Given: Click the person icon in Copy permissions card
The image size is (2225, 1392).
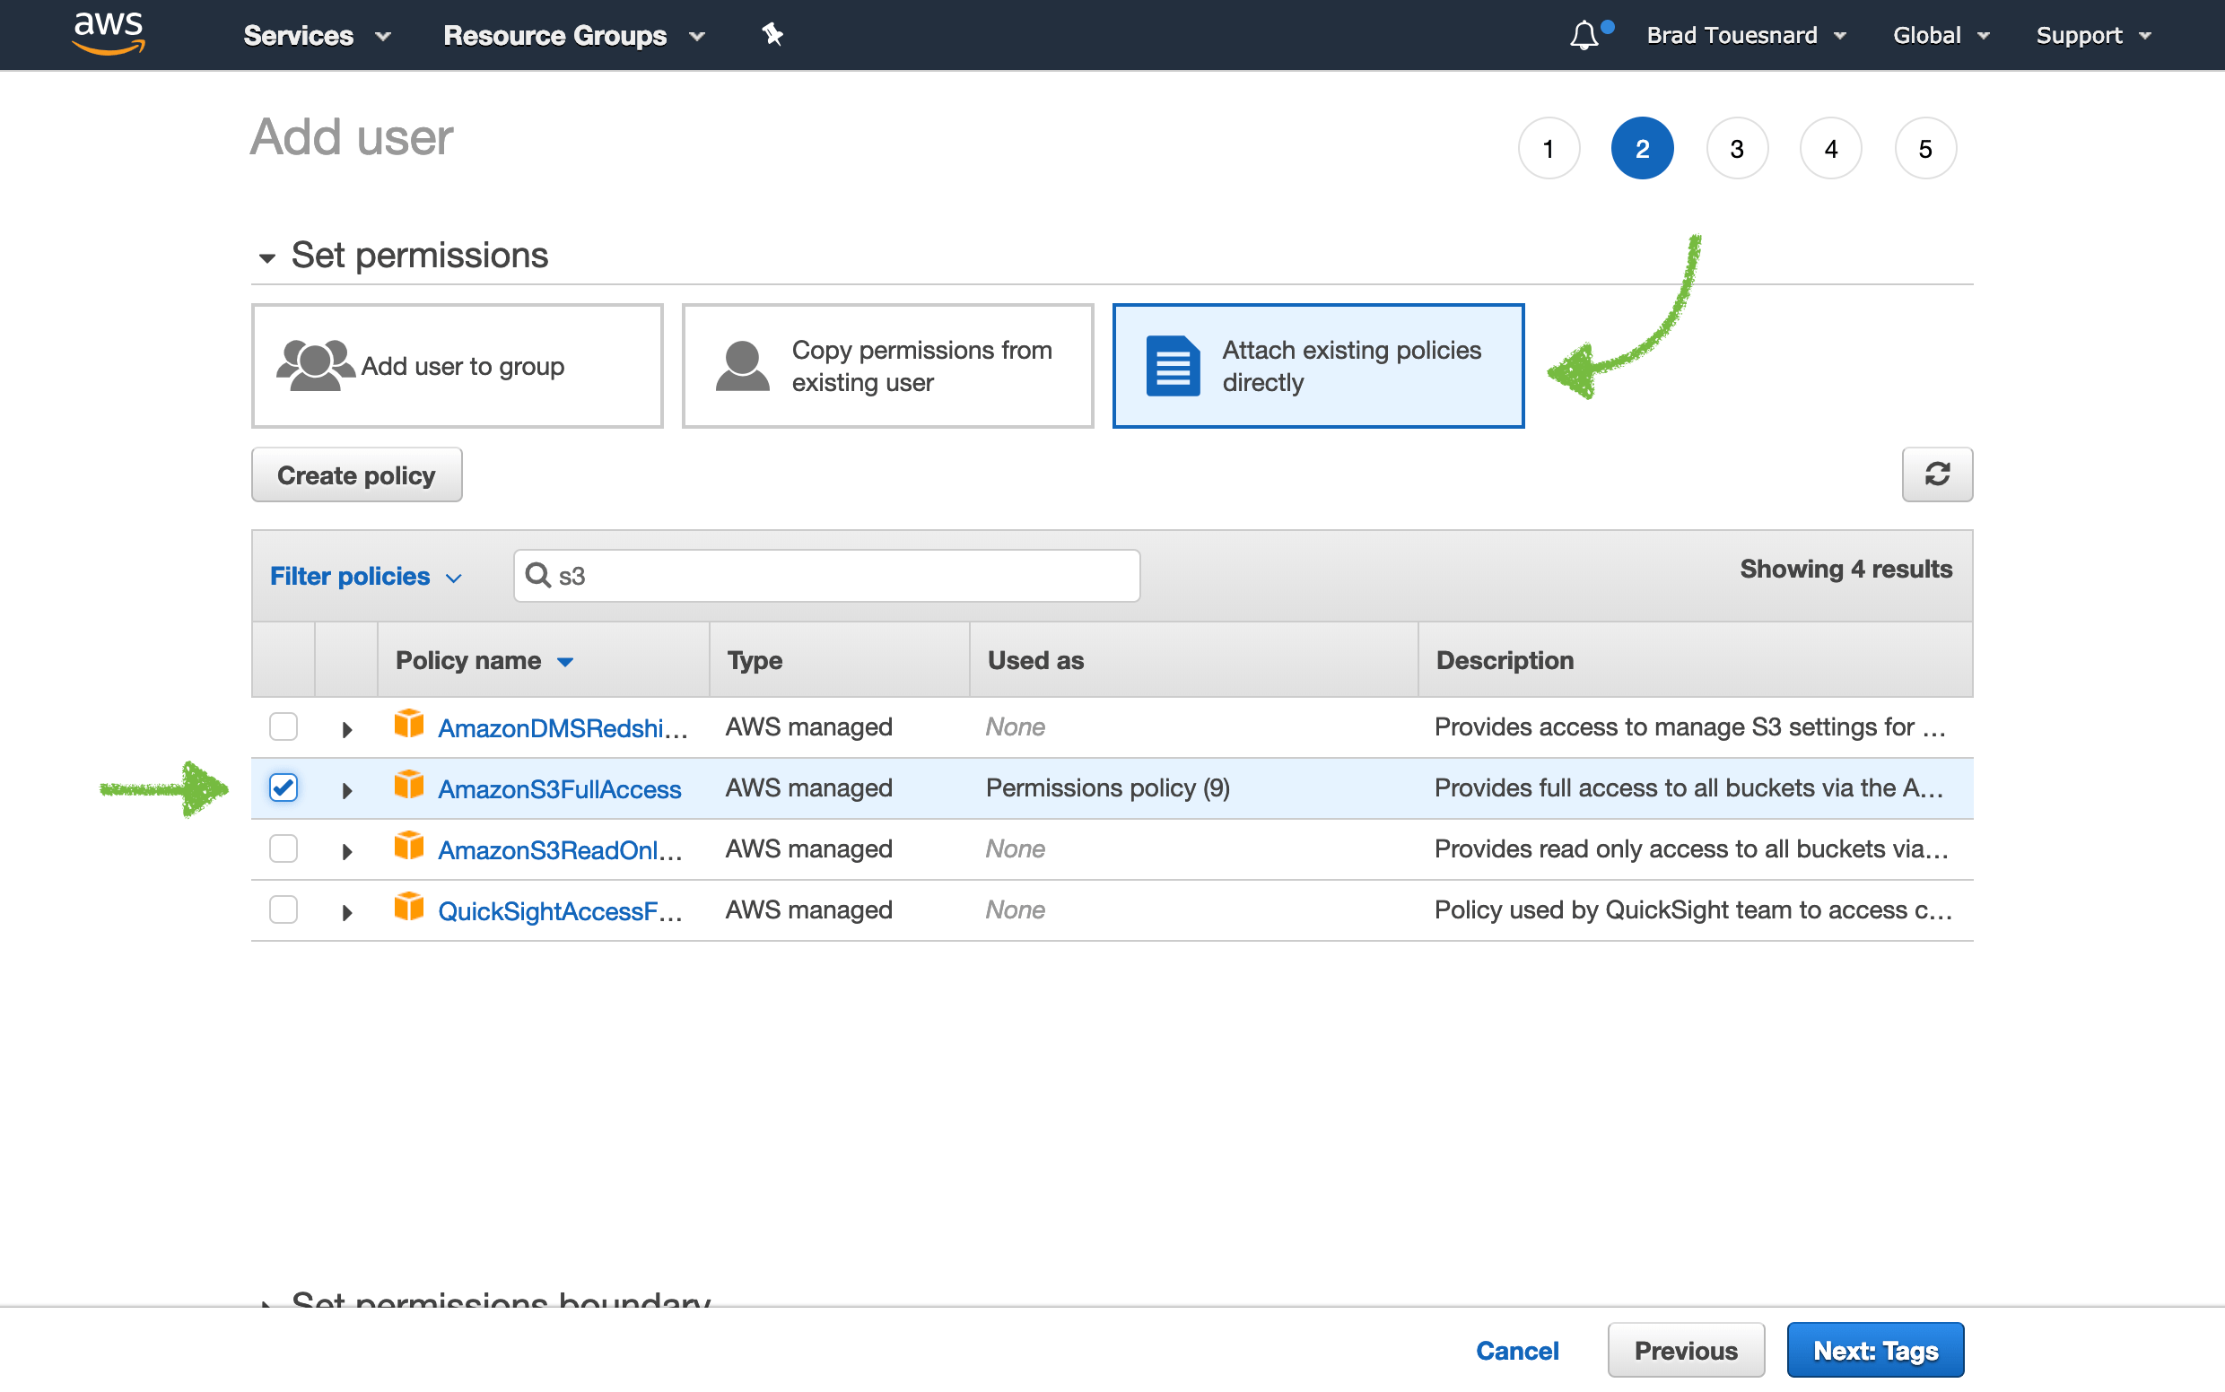Looking at the screenshot, I should coord(742,366).
